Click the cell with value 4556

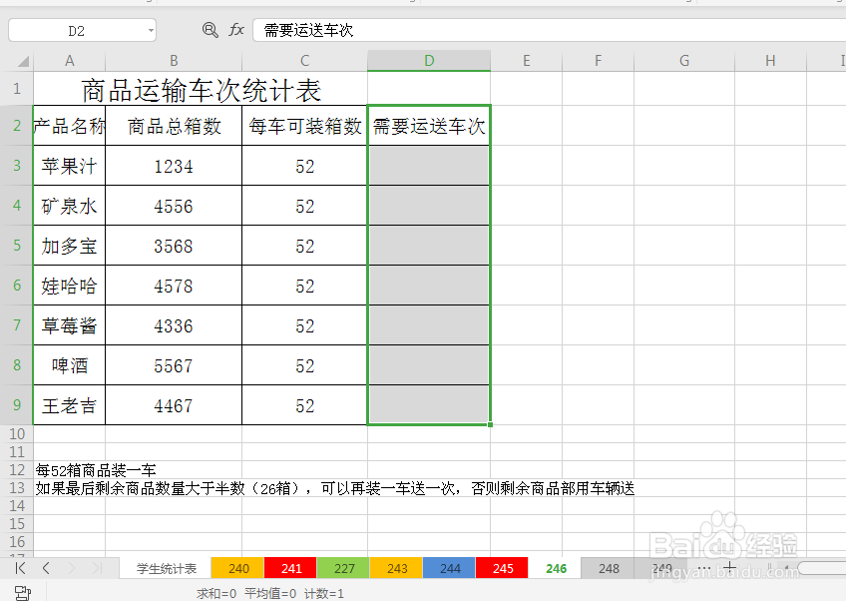(174, 206)
